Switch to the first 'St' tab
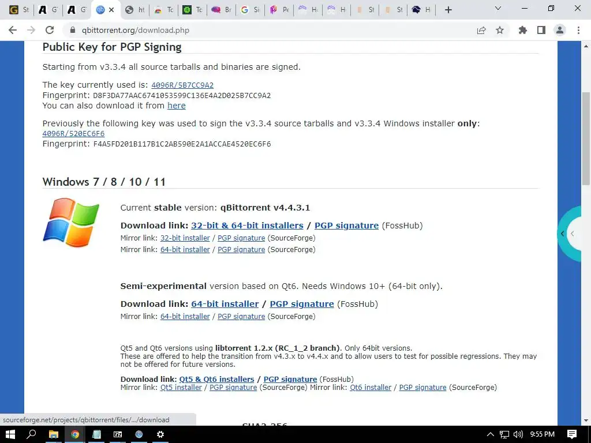Image resolution: width=591 pixels, height=443 pixels. pyautogui.click(x=19, y=10)
